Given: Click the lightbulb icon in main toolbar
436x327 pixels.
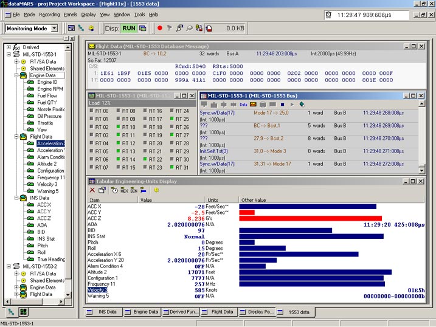Looking at the screenshot, I should click(x=91, y=28).
